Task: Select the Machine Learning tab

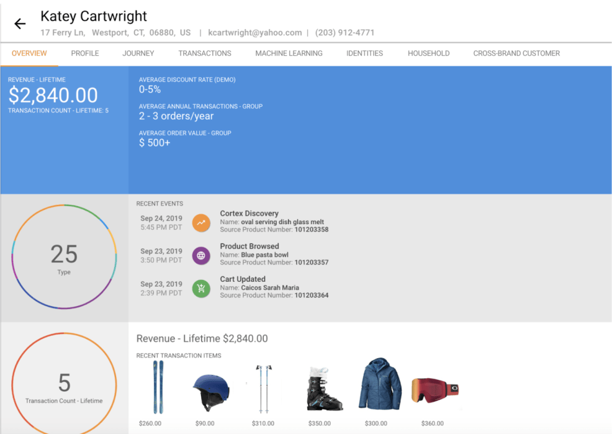Action: [289, 53]
